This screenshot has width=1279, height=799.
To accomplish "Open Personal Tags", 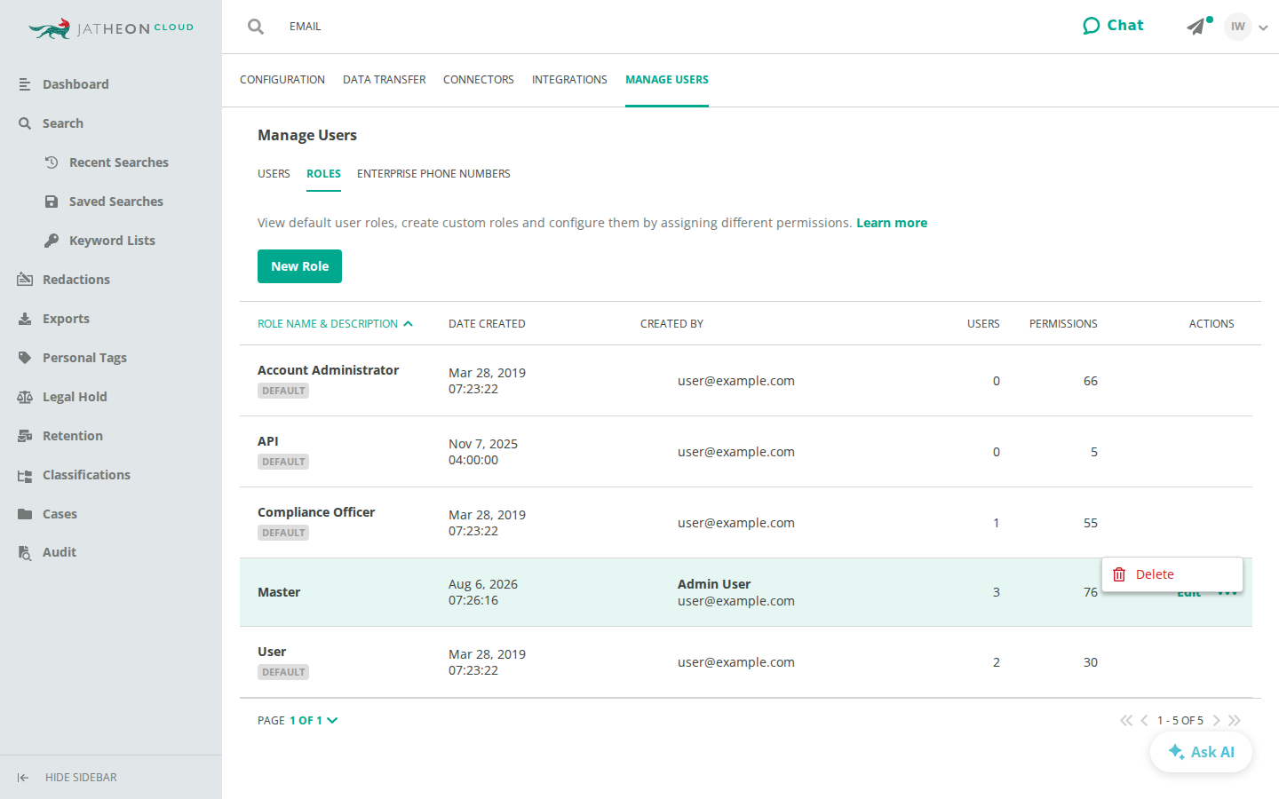I will pyautogui.click(x=84, y=358).
